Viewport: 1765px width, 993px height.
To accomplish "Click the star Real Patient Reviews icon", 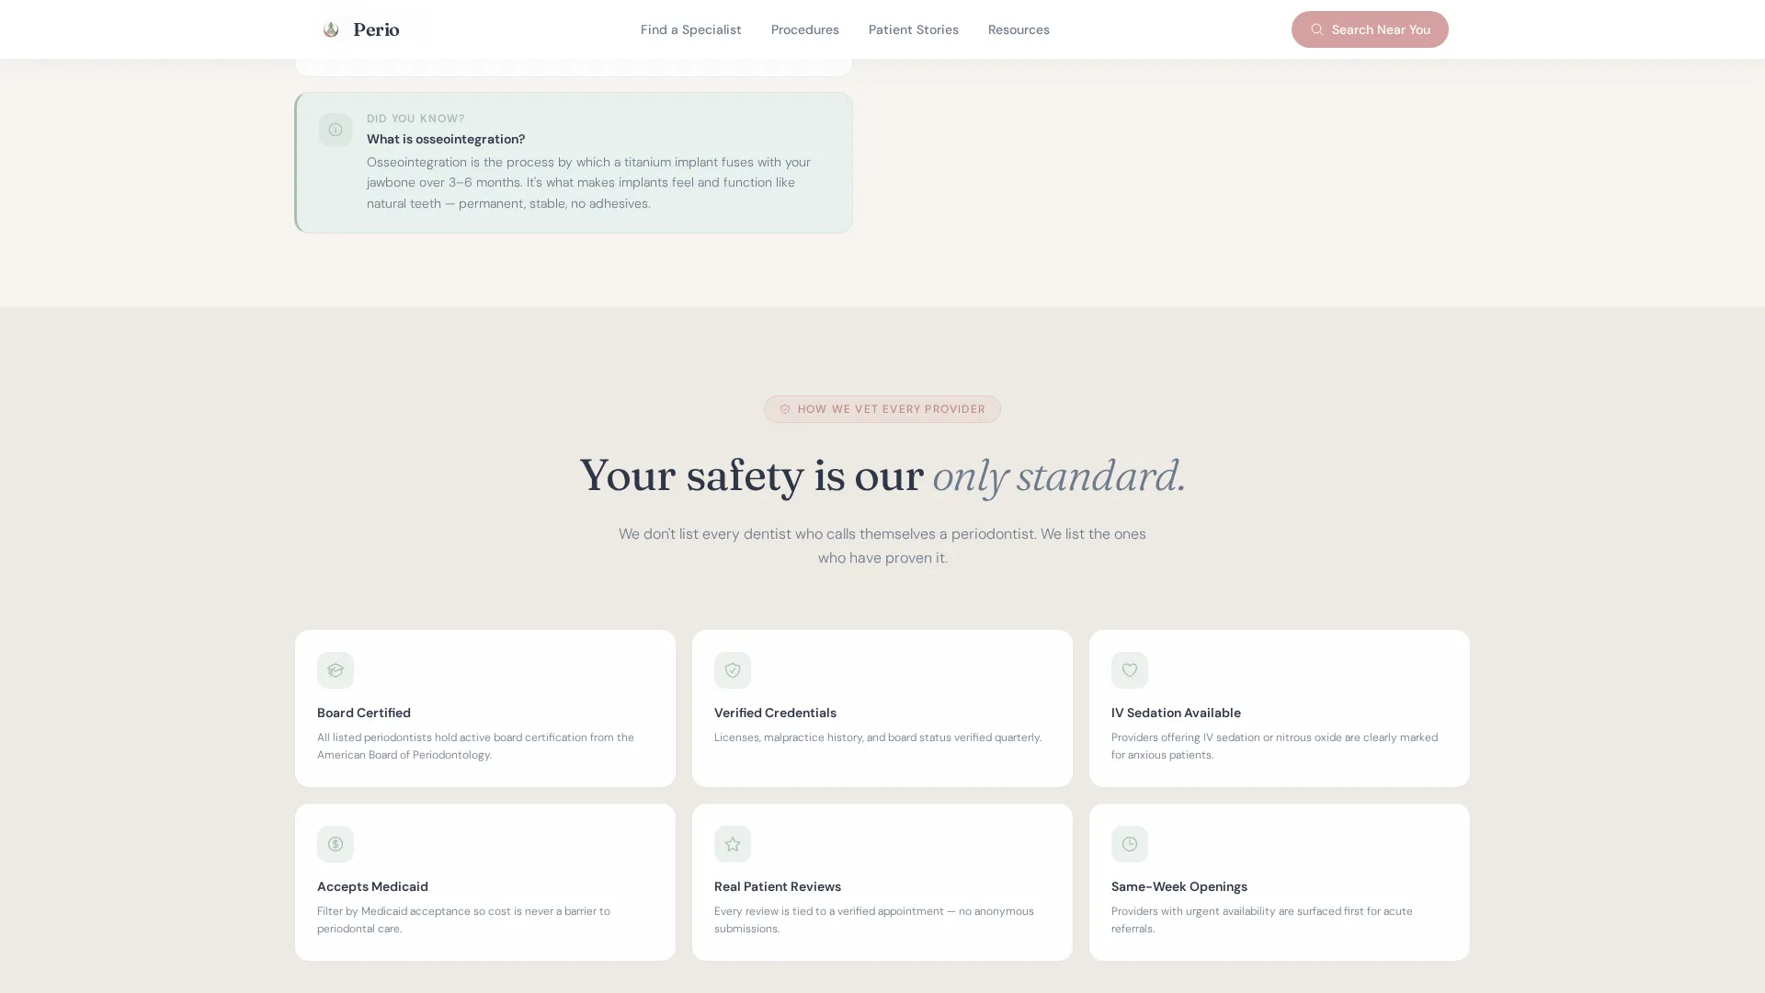I will point(733,844).
